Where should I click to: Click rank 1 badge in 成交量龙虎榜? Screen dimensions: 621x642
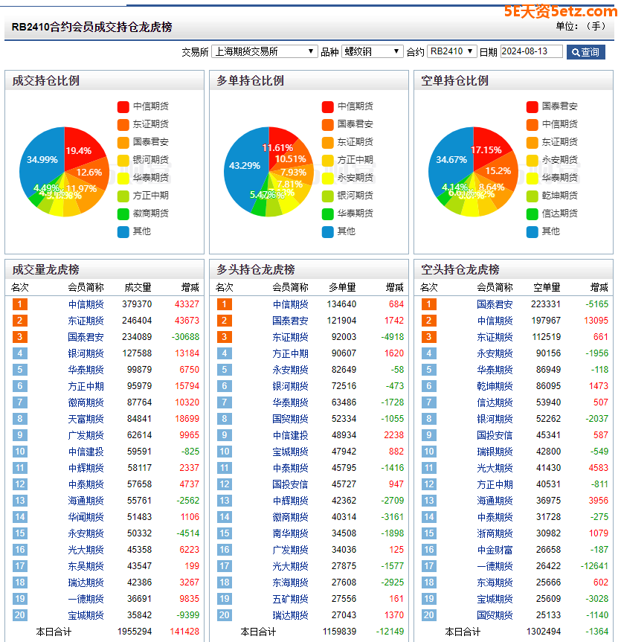pyautogui.click(x=19, y=304)
